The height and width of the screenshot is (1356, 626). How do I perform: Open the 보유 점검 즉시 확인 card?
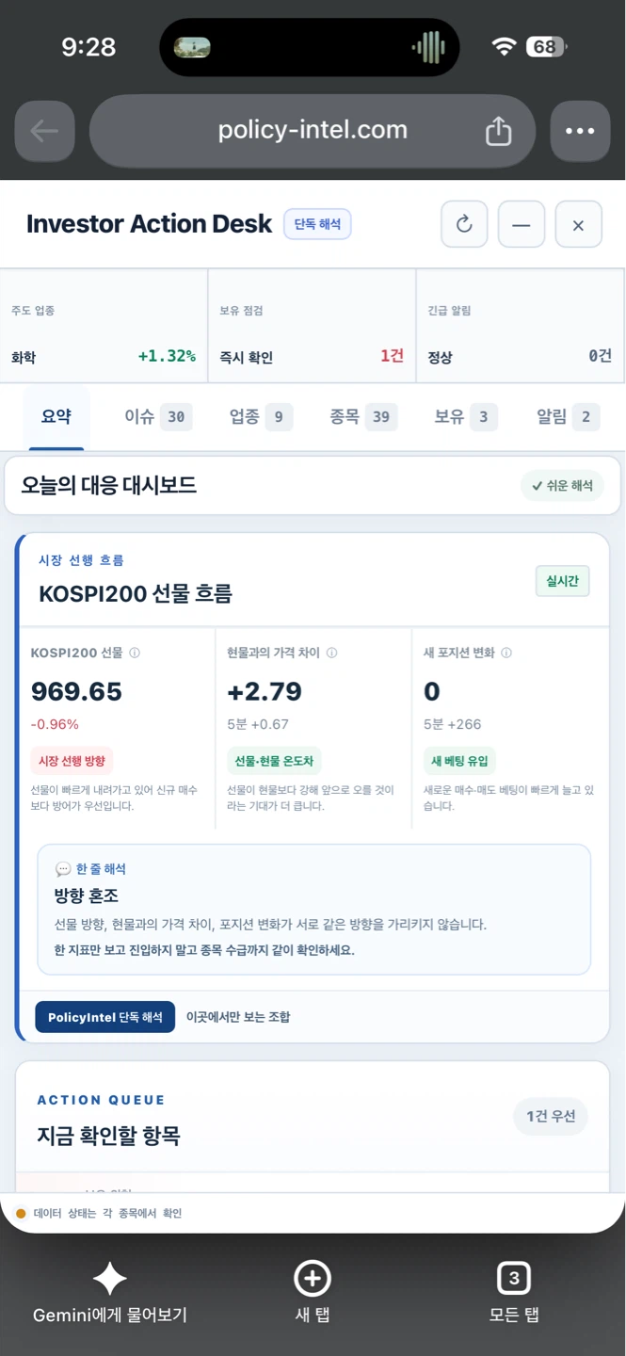312,326
